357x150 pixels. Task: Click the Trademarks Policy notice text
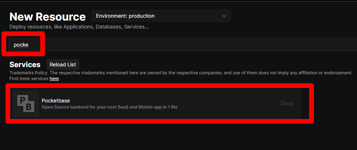[181, 73]
